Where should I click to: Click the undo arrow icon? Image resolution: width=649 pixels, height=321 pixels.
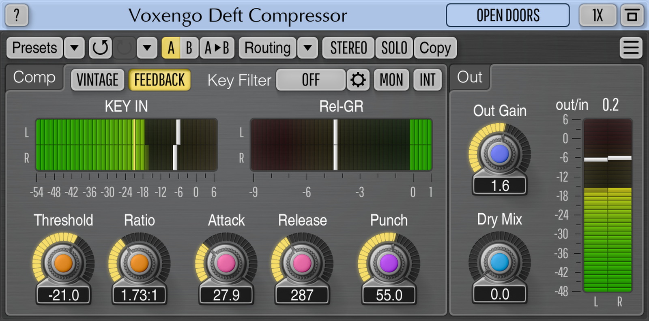tap(100, 48)
